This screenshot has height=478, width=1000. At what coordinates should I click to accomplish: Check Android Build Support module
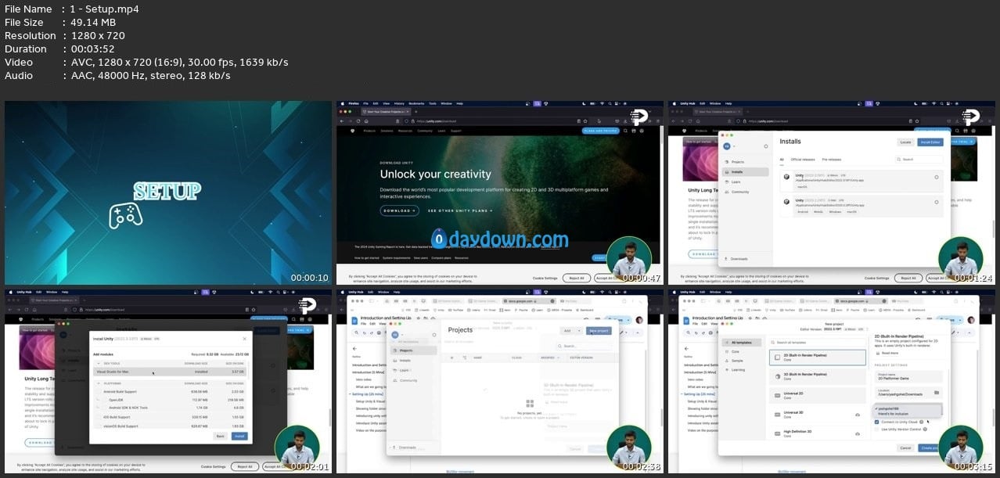[99, 392]
